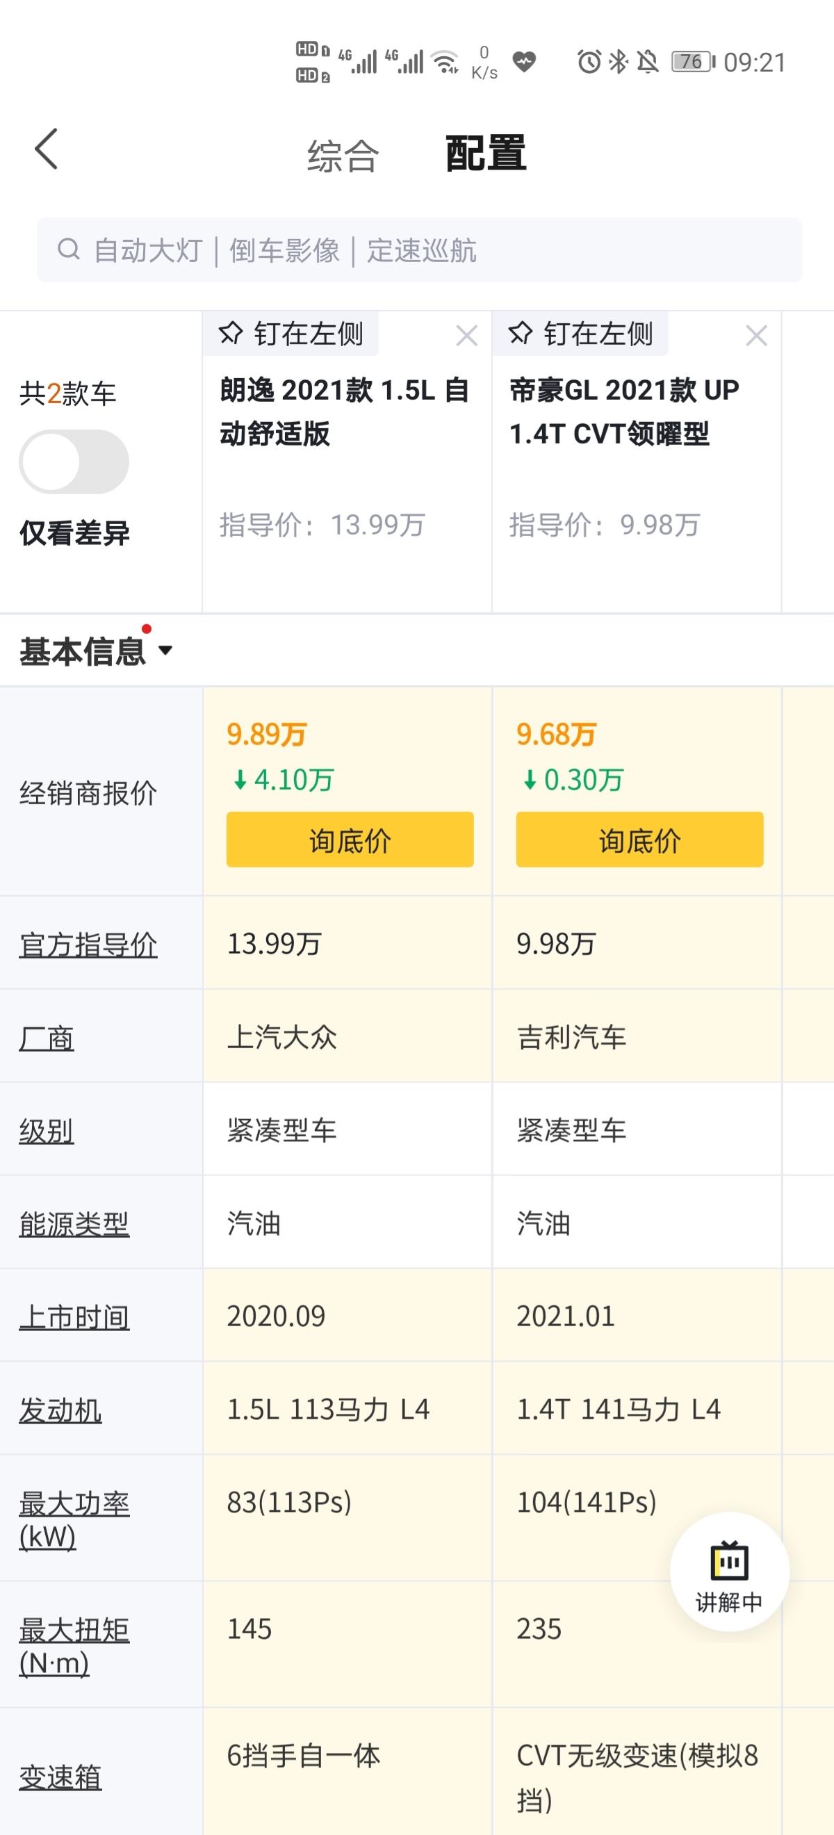Tap 共2款车 count label
This screenshot has height=1835, width=834.
pyautogui.click(x=67, y=393)
